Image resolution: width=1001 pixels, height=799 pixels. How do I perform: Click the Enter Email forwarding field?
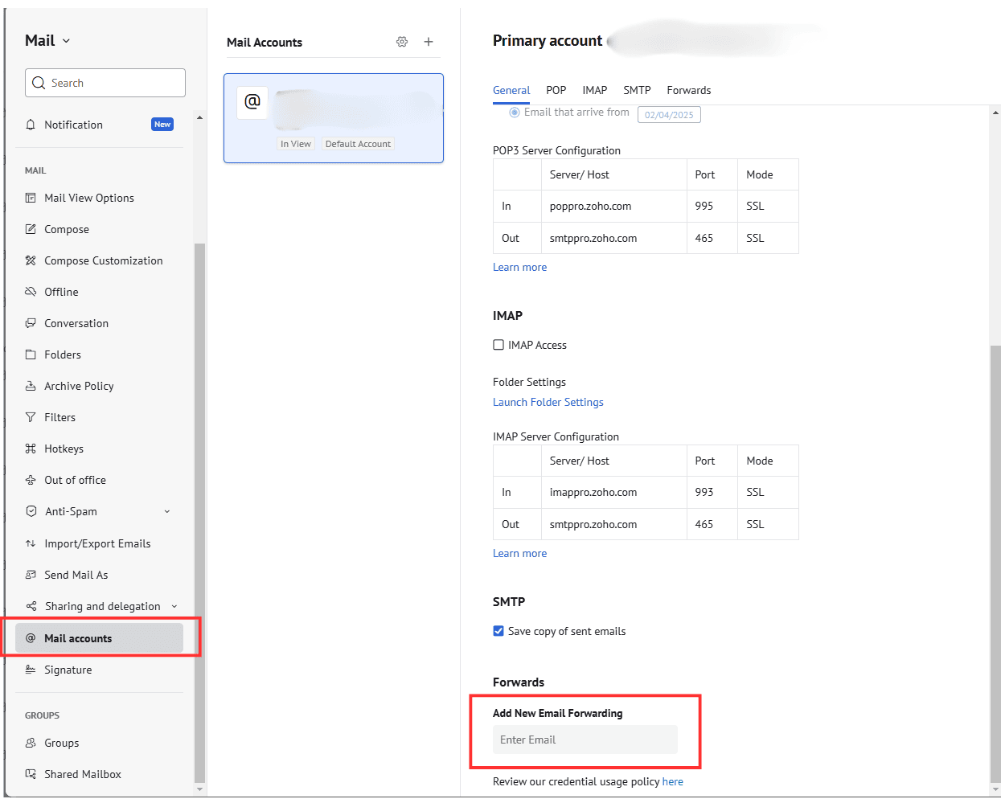point(585,740)
